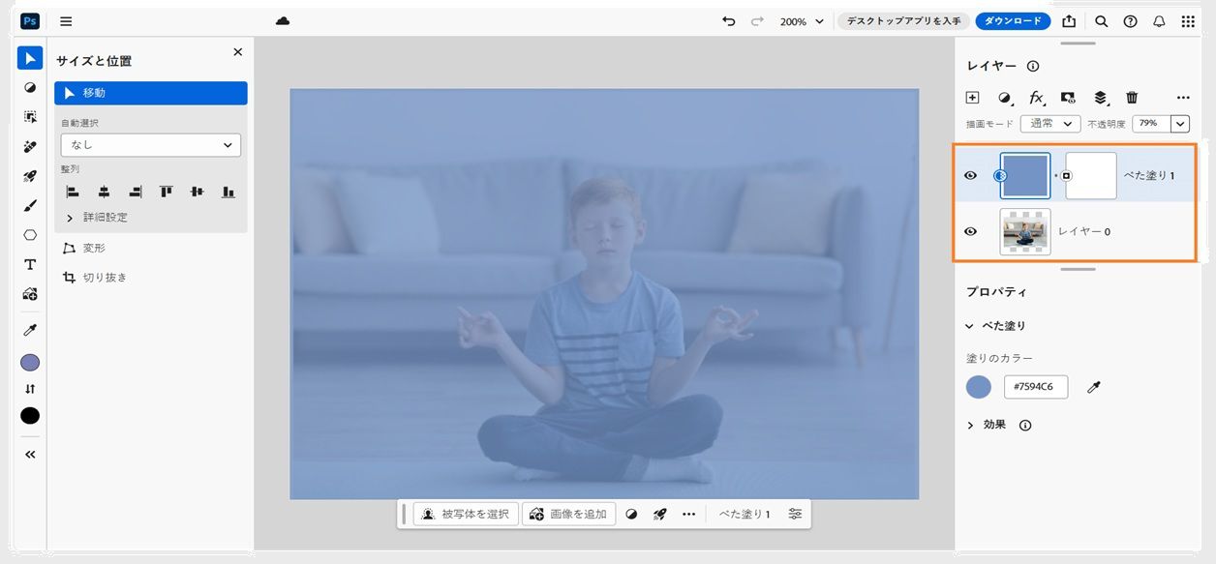The width and height of the screenshot is (1216, 564).
Task: Add an adjustment layer from Layers panel
Action: 1005,98
